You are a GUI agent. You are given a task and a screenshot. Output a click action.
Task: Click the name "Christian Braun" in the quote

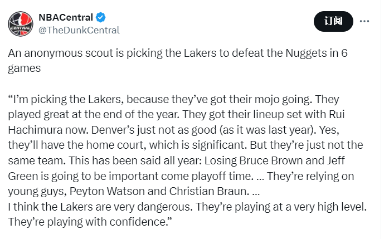208,192
